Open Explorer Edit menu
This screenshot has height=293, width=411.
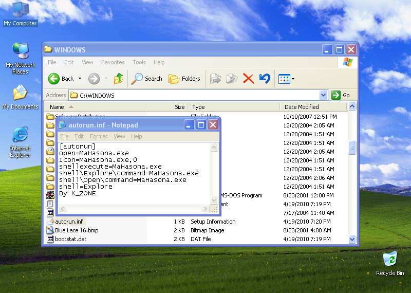(69, 62)
